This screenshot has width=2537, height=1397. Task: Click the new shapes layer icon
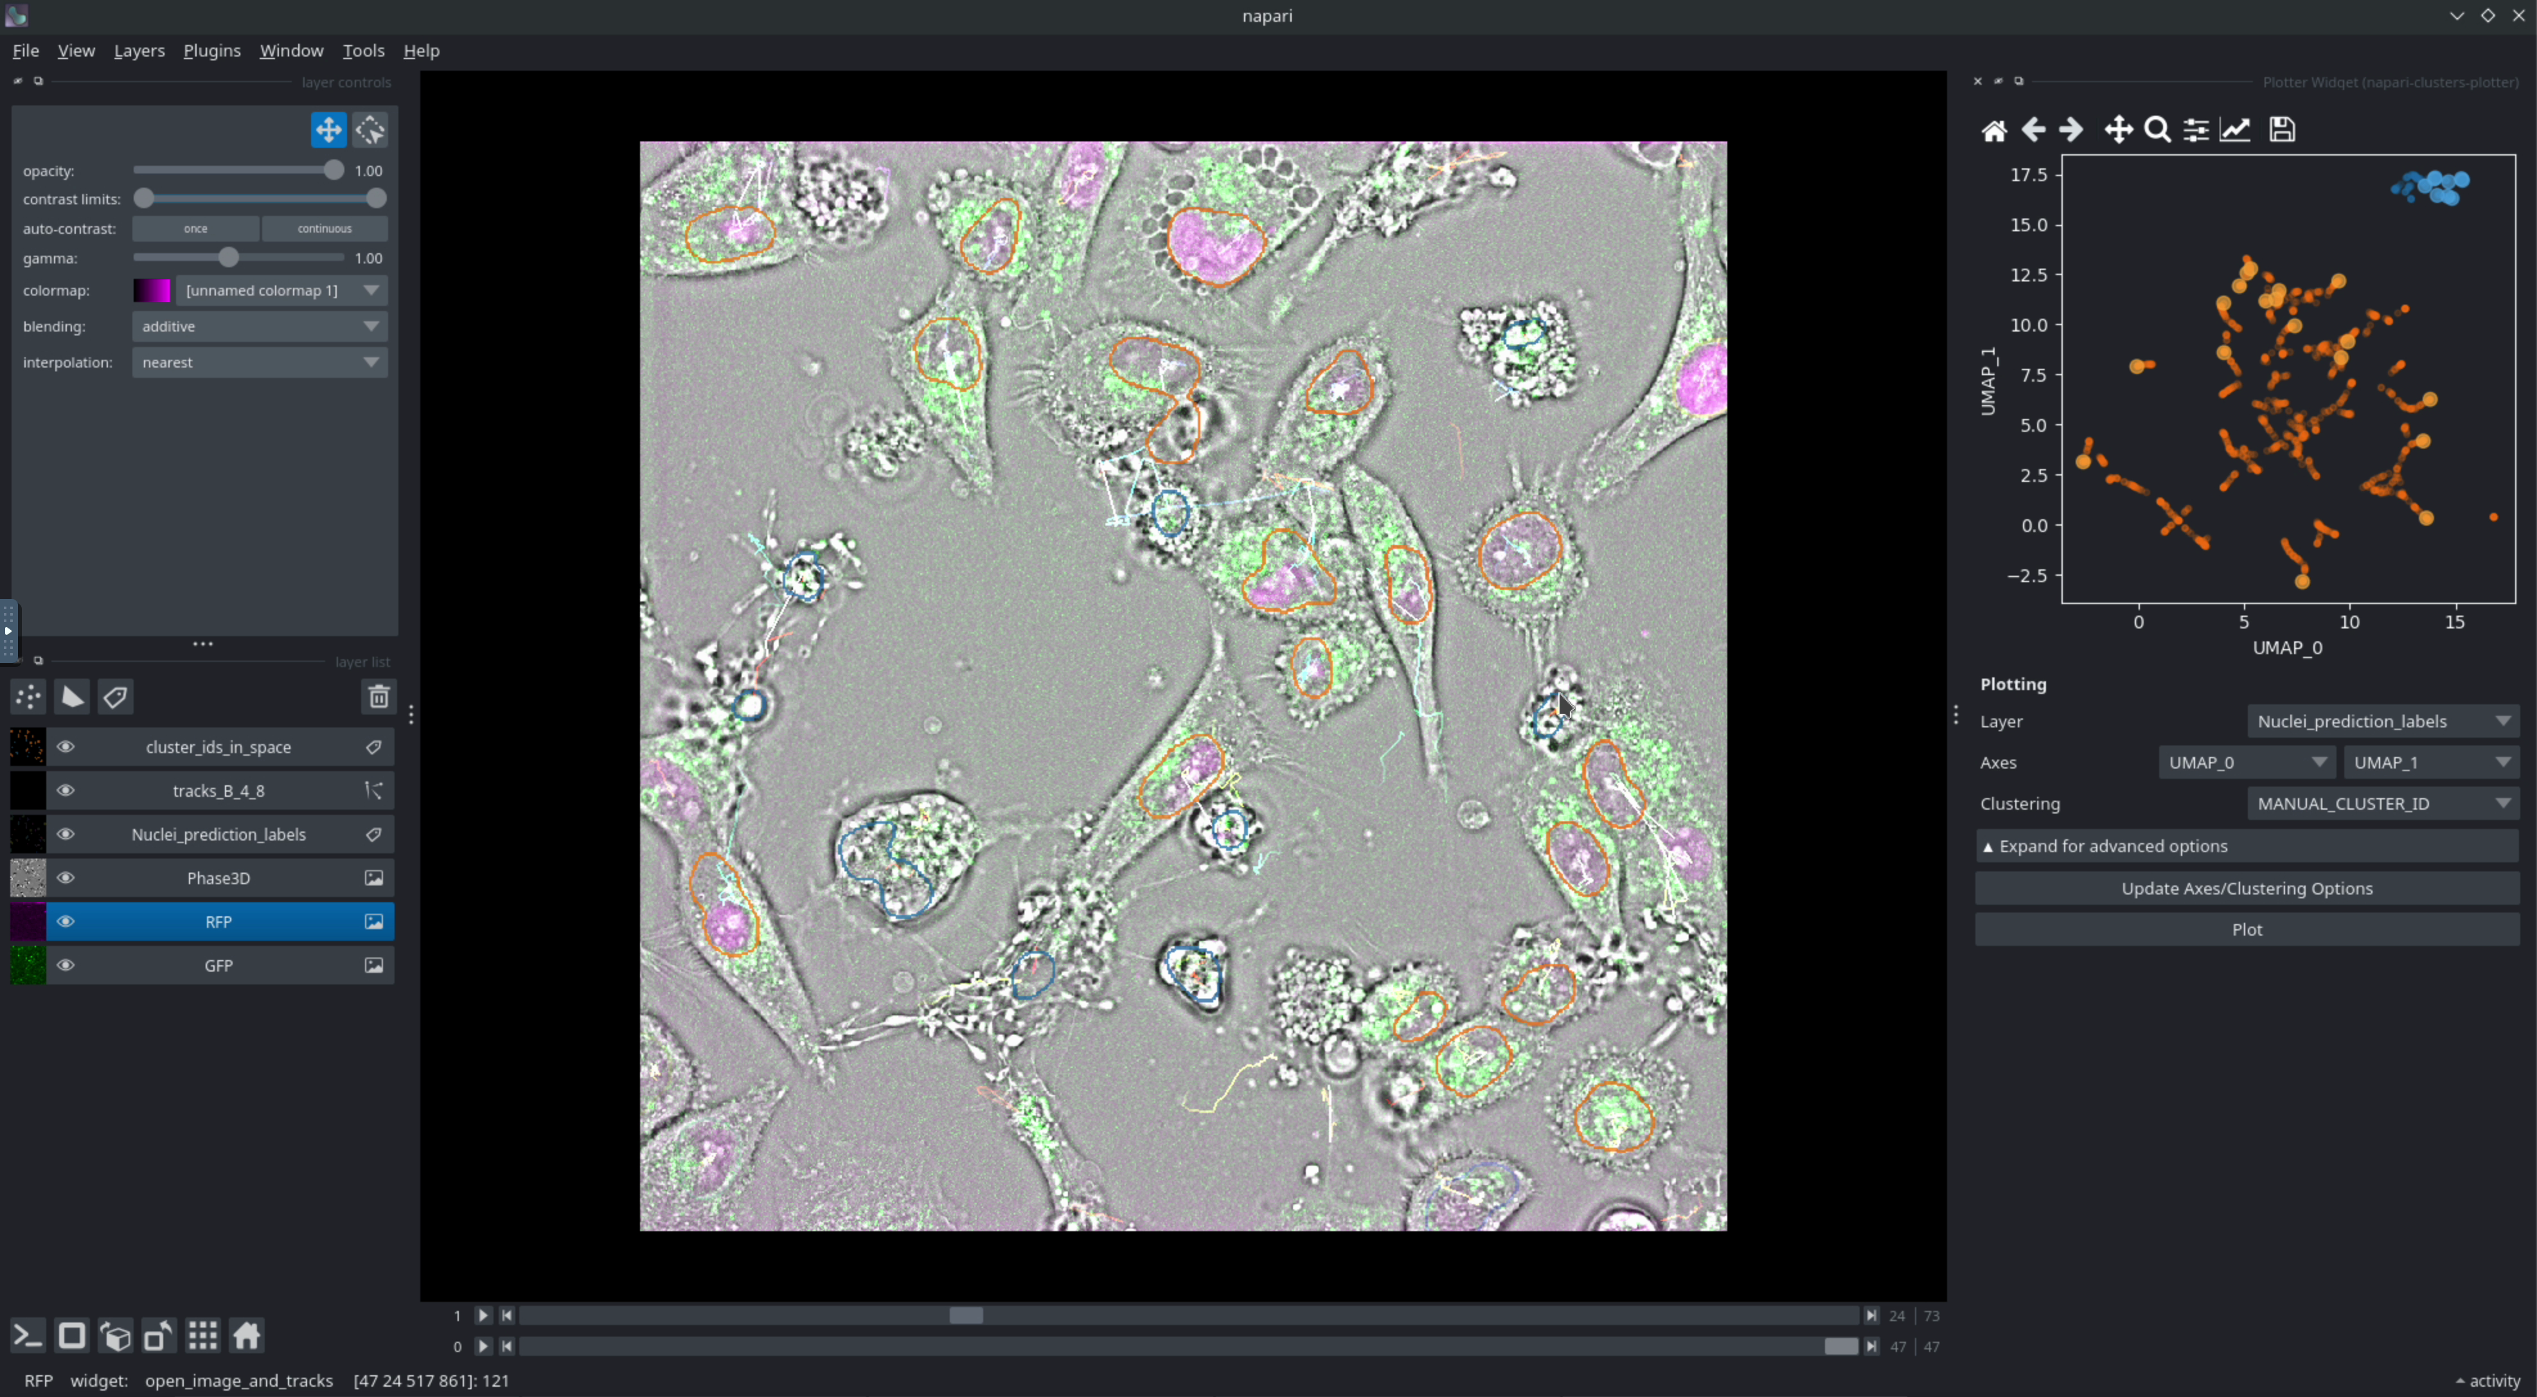72,697
